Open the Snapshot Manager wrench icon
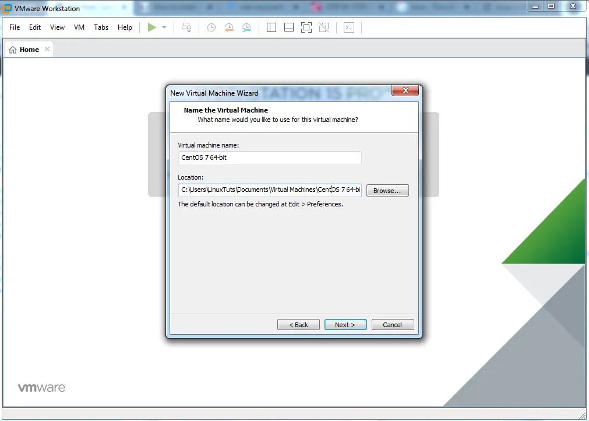The width and height of the screenshot is (589, 421). coord(246,27)
